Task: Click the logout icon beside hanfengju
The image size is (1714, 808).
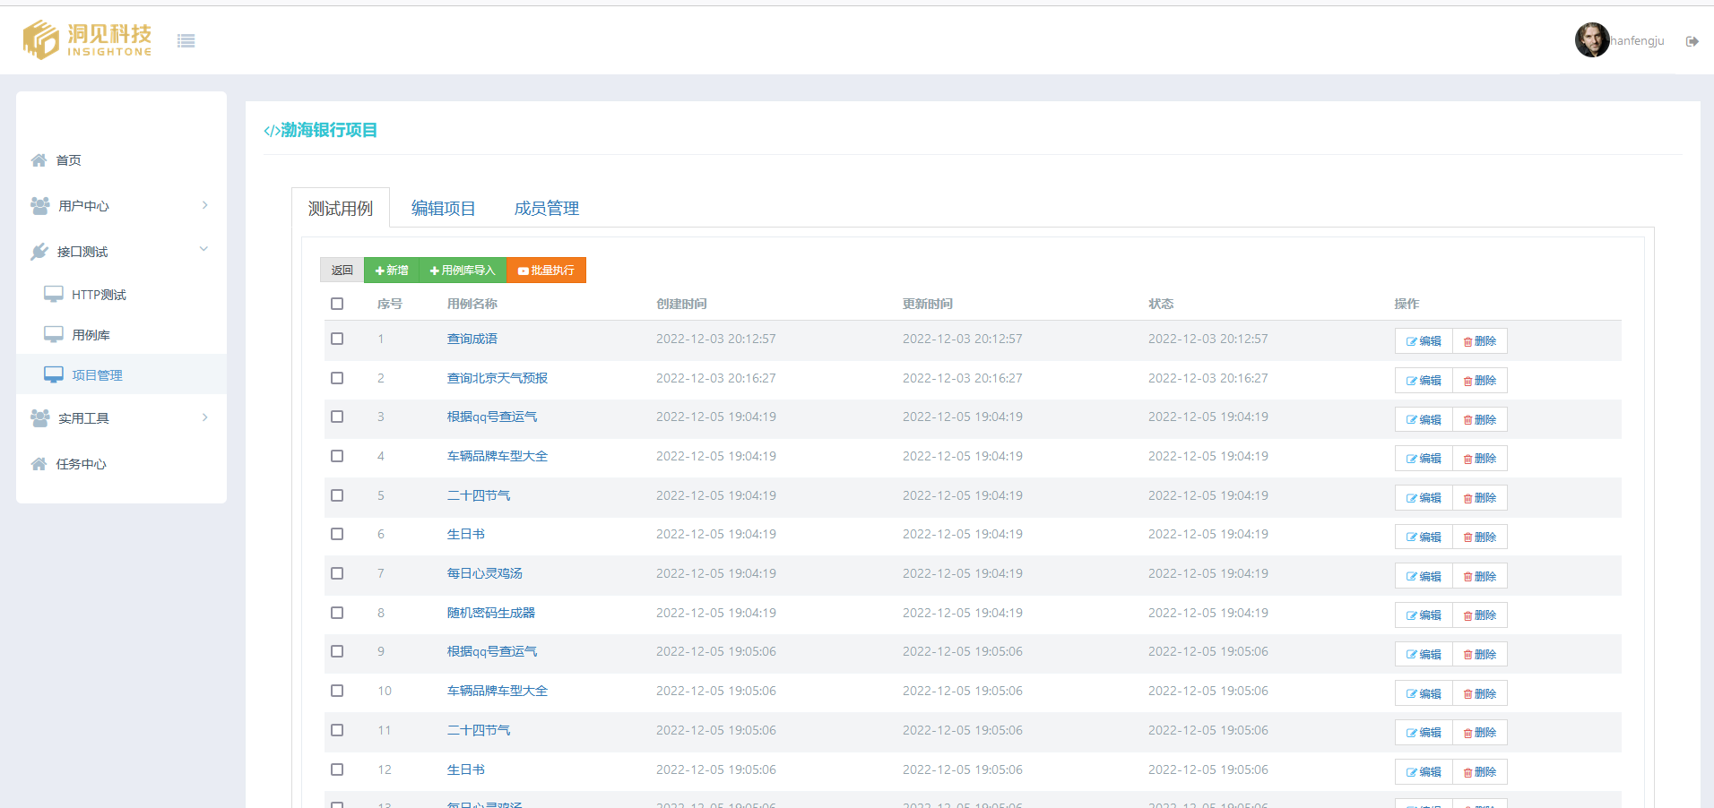Action: (1692, 41)
